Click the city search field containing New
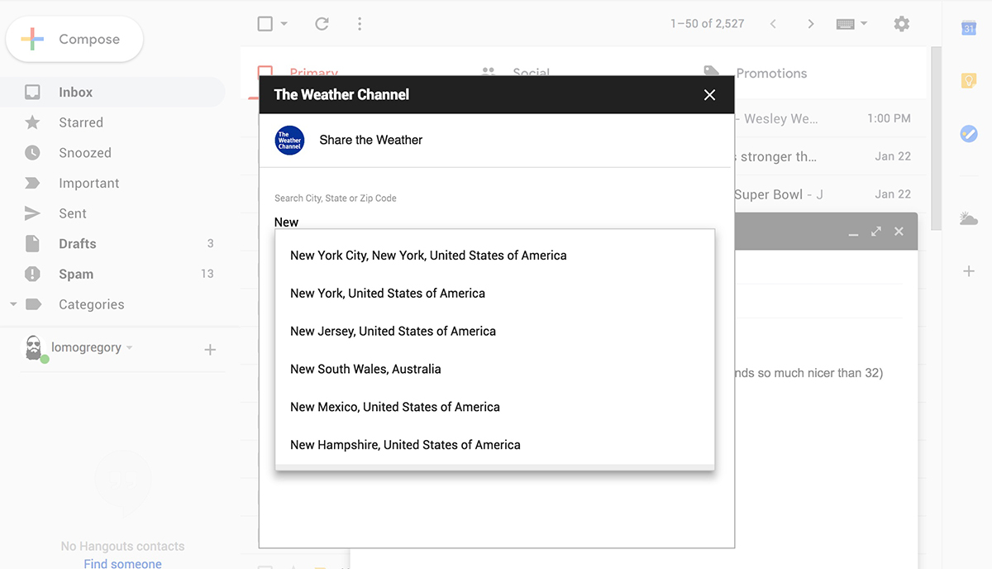 point(494,221)
